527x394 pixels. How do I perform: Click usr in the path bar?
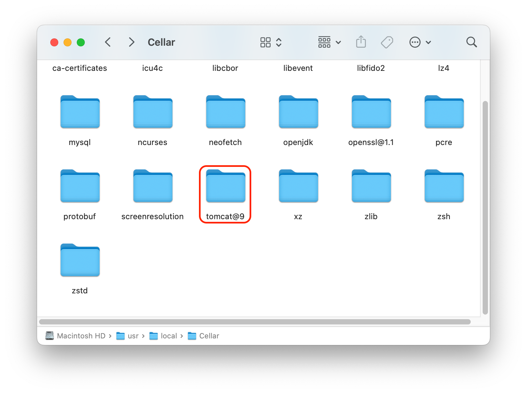127,336
